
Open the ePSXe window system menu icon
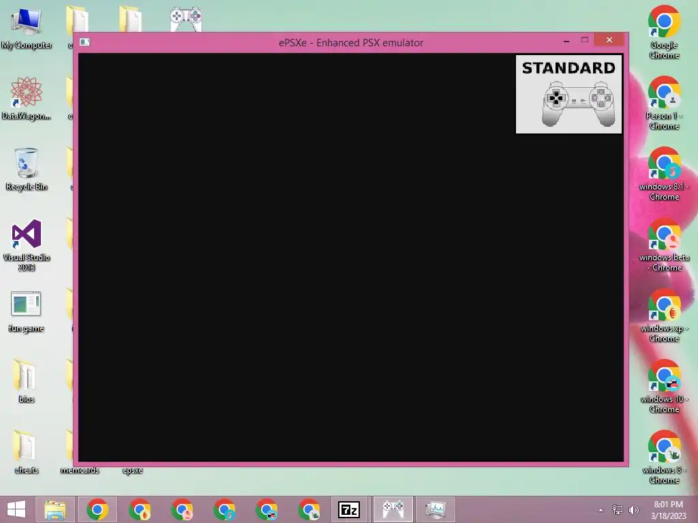point(85,42)
